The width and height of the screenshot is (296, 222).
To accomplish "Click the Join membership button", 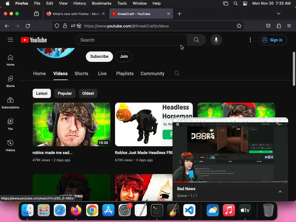I will click(124, 56).
